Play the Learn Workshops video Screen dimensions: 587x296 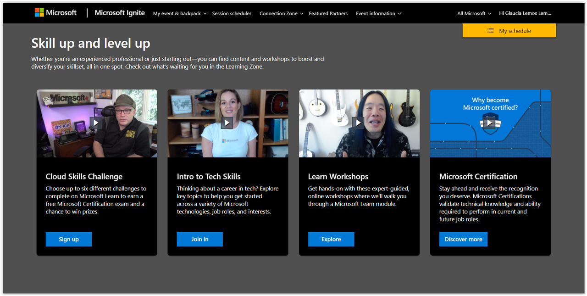(359, 123)
